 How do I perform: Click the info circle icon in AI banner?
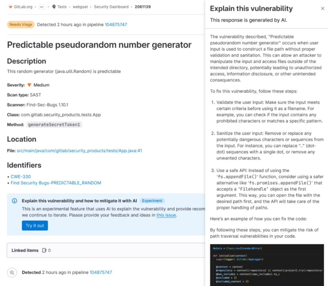(x=14, y=201)
